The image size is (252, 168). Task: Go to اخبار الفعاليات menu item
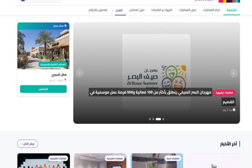click(211, 10)
